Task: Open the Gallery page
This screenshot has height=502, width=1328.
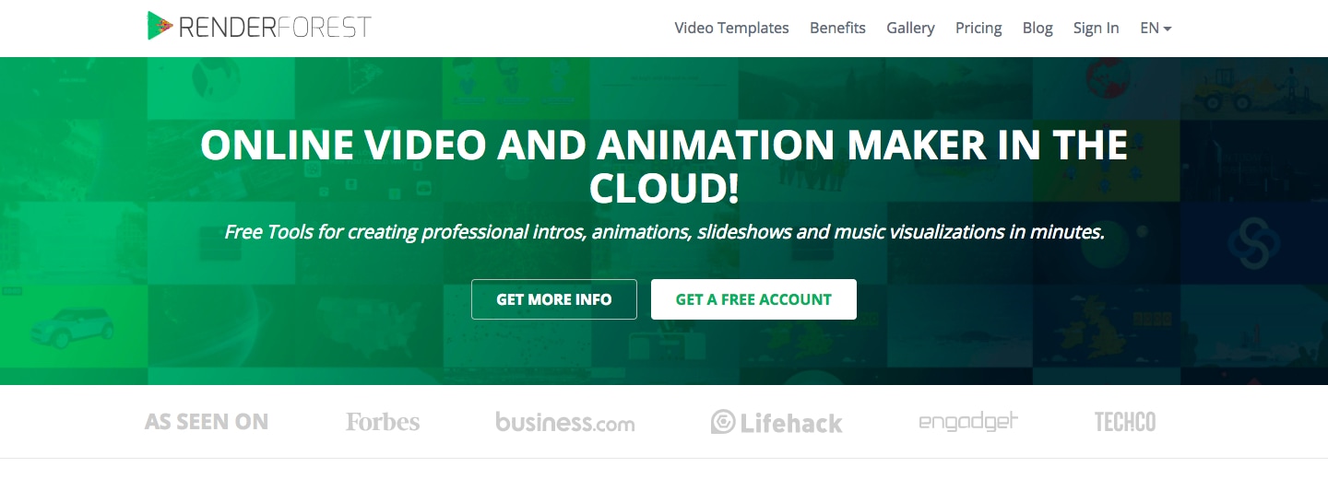Action: [910, 28]
